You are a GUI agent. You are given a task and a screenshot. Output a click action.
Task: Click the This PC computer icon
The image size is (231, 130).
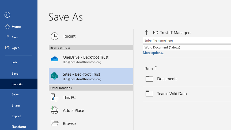point(55,97)
